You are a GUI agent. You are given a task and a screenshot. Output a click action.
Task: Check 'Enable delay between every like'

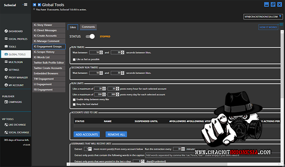point(74,99)
